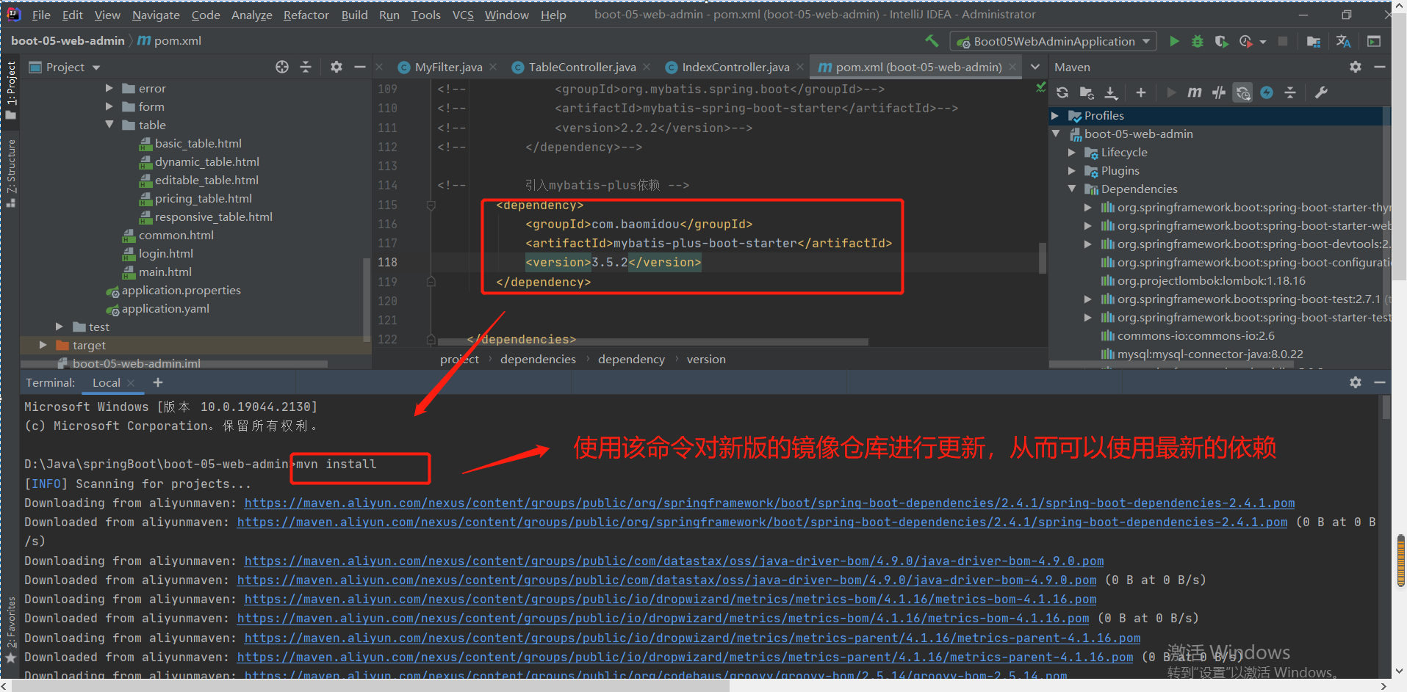Open profiler dropdown arrow in toolbar
The width and height of the screenshot is (1407, 692).
click(1263, 42)
